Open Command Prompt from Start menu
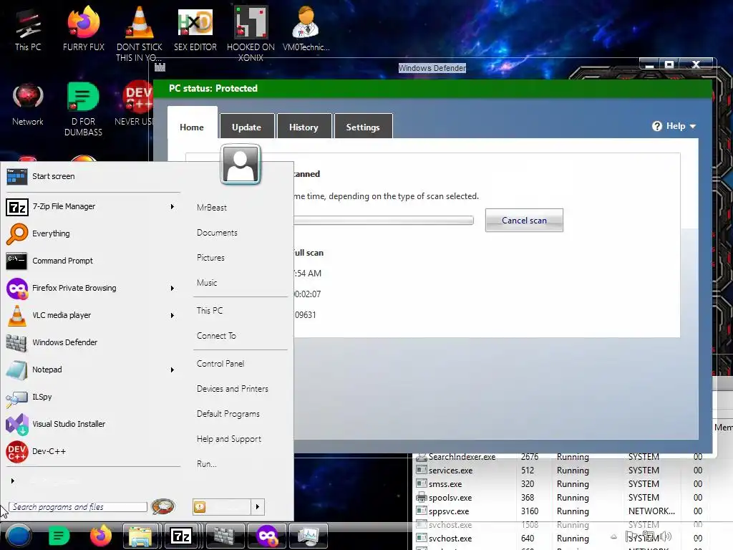This screenshot has width=733, height=550. click(94, 261)
